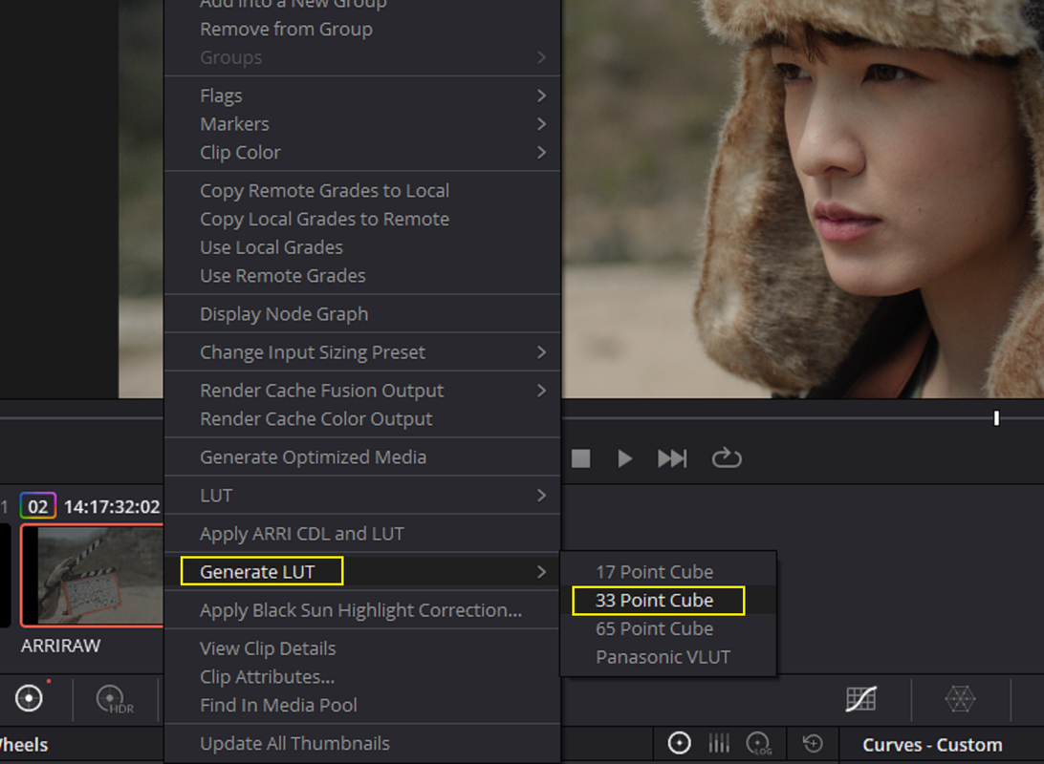Choose Find In Media Pool
This screenshot has width=1044, height=764.
pyautogui.click(x=362, y=706)
